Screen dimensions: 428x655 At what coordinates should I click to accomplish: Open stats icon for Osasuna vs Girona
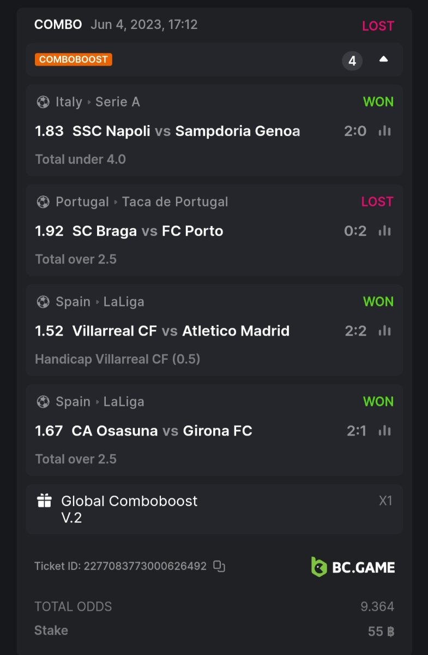pos(385,431)
